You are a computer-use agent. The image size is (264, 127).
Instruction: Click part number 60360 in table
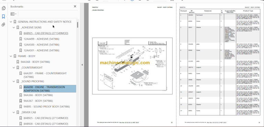click(190, 21)
